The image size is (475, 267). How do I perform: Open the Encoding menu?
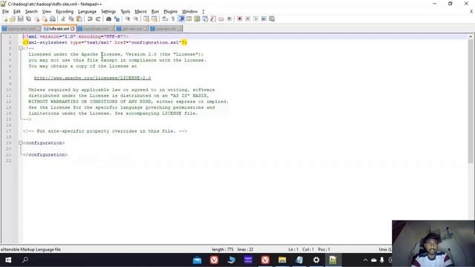pos(65,12)
